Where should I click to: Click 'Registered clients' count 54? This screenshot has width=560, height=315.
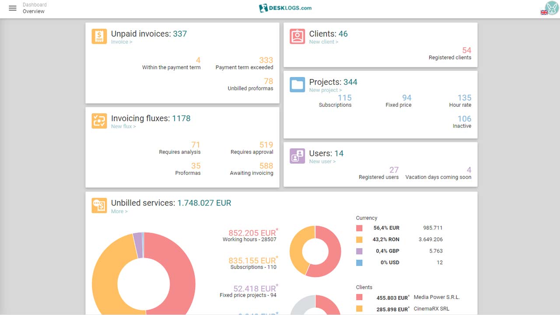(x=467, y=50)
